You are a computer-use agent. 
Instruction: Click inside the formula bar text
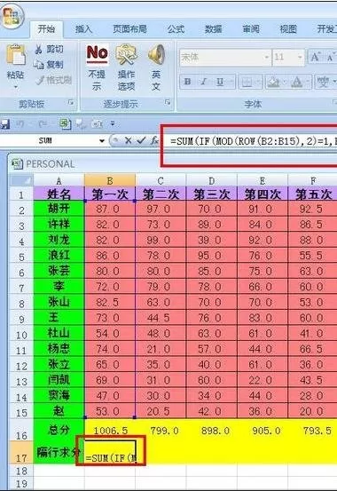coord(254,141)
